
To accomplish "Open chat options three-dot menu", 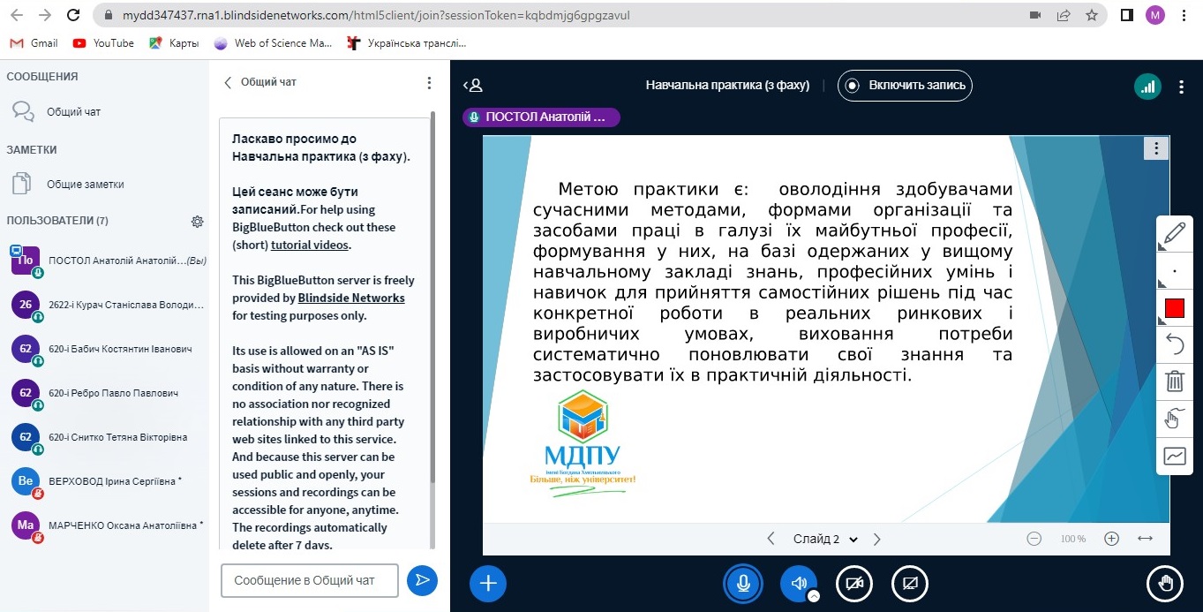I will coord(429,82).
